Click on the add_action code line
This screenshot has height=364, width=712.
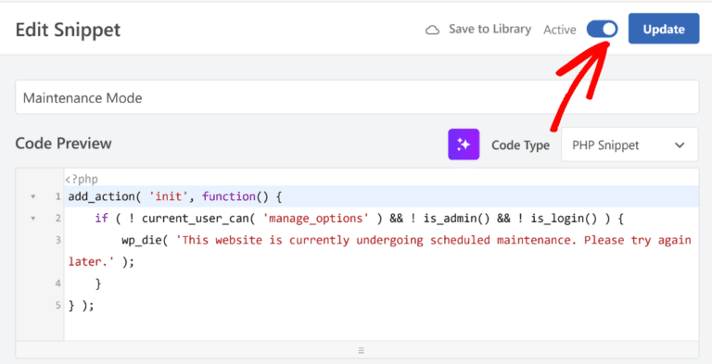(175, 197)
